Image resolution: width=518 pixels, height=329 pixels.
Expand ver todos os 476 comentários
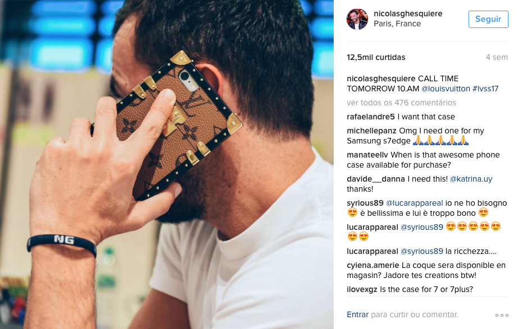click(x=401, y=103)
